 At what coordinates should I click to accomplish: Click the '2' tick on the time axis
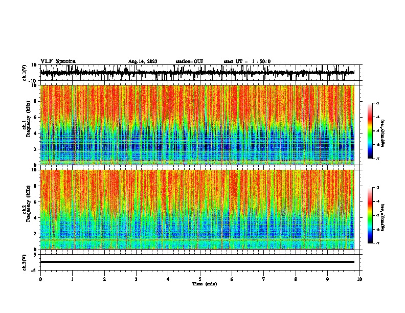[104, 279]
